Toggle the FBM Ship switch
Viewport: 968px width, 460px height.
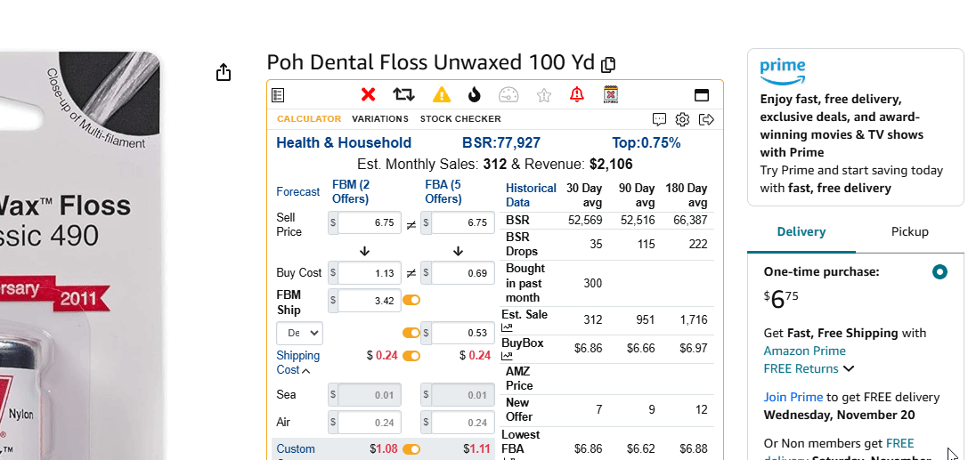click(411, 301)
